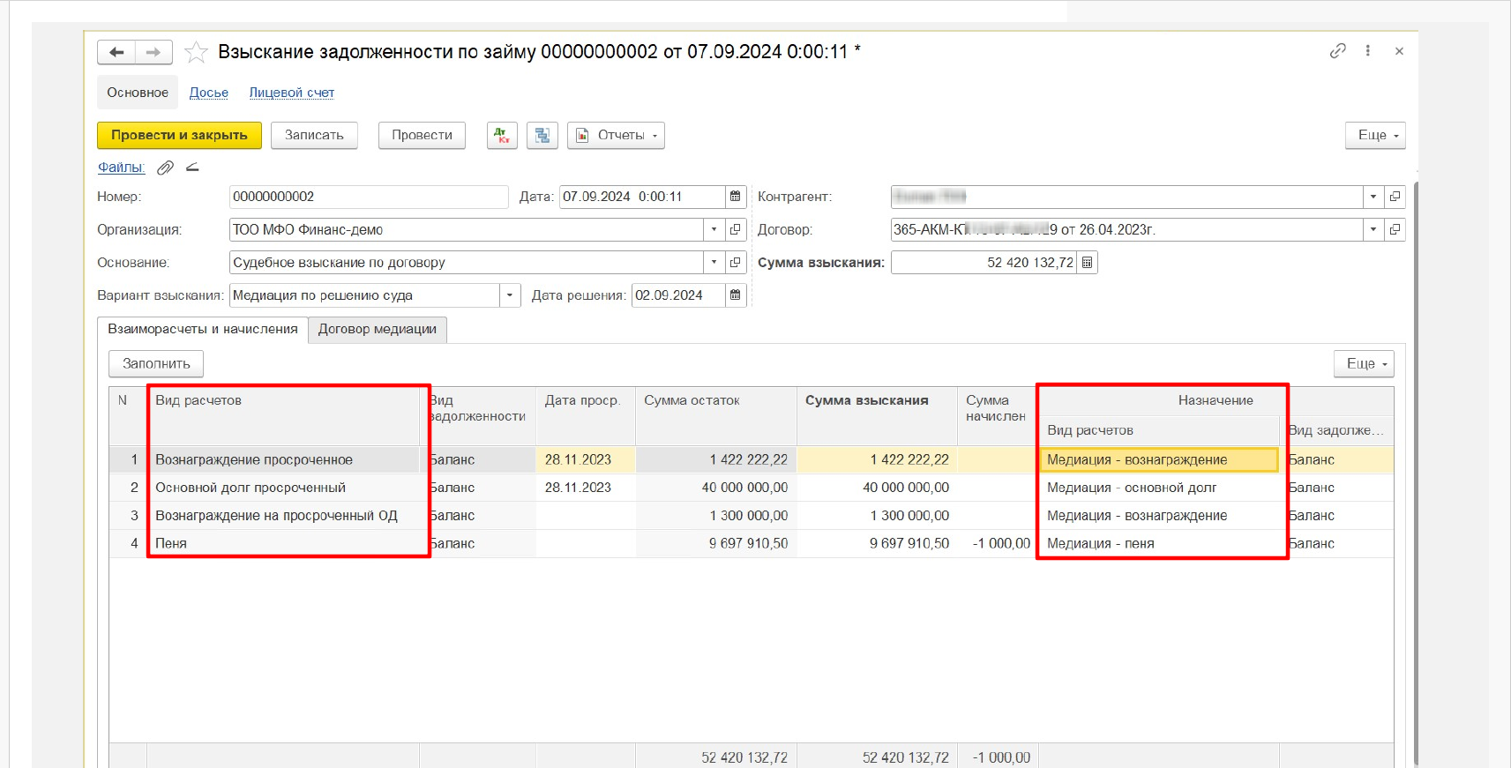The image size is (1511, 768).
Task: Open the Файлы link
Action: click(x=121, y=168)
